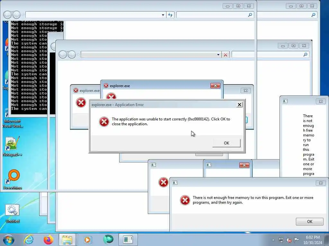Select the Everything desktop shortcut
The width and height of the screenshot is (329, 246).
coord(13,179)
